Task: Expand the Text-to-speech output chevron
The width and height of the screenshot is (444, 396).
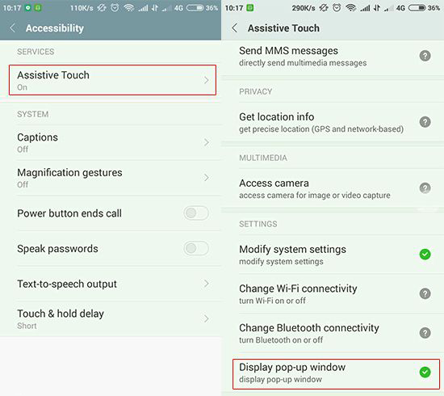Action: (x=207, y=284)
